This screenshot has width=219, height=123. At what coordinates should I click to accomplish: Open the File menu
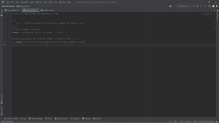tap(8, 2)
